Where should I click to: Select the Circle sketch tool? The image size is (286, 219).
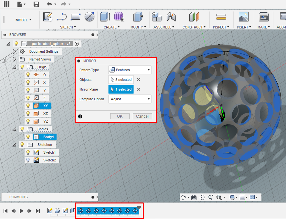point(90,16)
